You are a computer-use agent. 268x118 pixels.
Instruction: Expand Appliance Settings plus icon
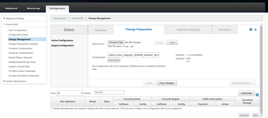[4, 18]
